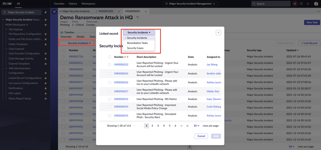Select Security Cases from the dropdown
This screenshot has width=321, height=150.
[135, 48]
